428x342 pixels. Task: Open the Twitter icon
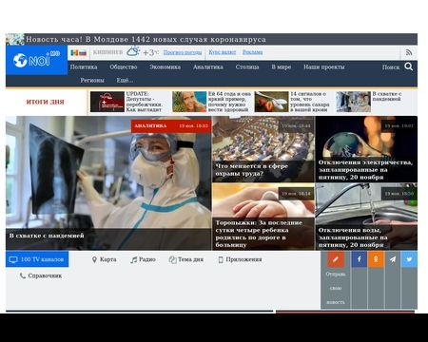coord(409,259)
